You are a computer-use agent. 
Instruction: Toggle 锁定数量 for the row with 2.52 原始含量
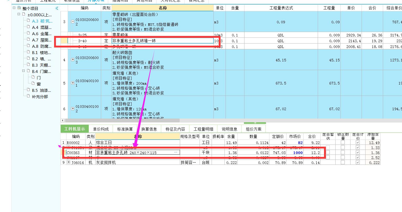343,157
